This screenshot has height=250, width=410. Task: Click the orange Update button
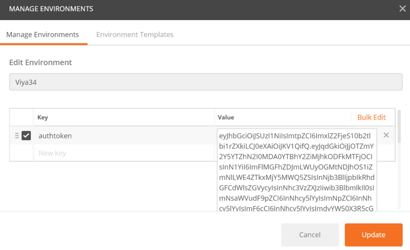[x=373, y=235]
